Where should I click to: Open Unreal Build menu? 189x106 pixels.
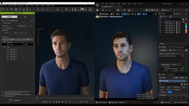(x=124, y=4)
